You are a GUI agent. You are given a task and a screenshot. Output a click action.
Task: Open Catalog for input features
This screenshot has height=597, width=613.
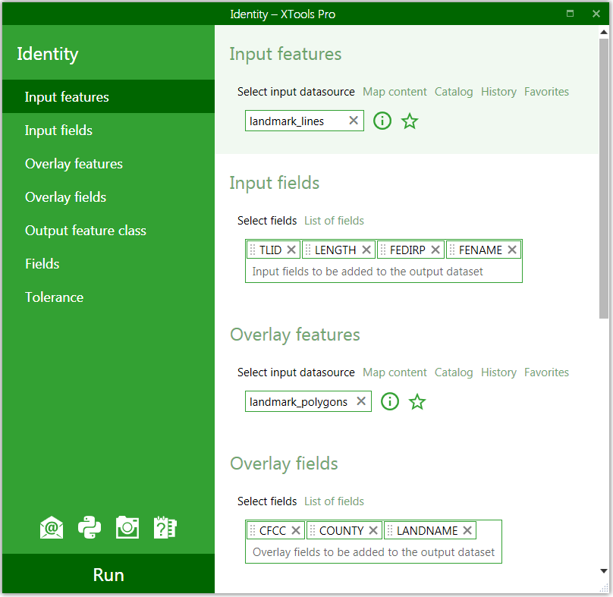[x=454, y=92]
